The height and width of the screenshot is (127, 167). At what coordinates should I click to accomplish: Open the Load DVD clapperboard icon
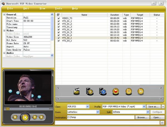(x=77, y=91)
